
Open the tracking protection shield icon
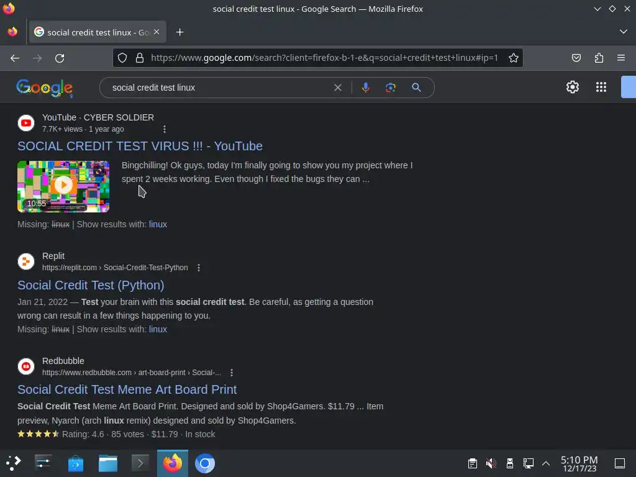click(122, 58)
